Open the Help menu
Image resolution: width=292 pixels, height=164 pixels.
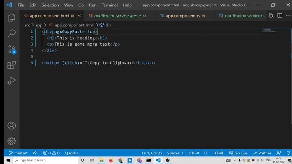pos(127,5)
